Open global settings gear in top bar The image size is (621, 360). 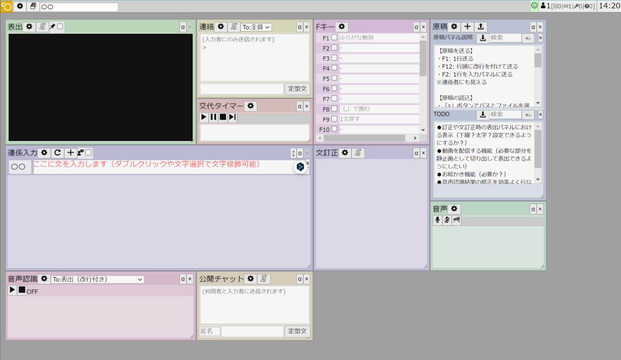[20, 6]
